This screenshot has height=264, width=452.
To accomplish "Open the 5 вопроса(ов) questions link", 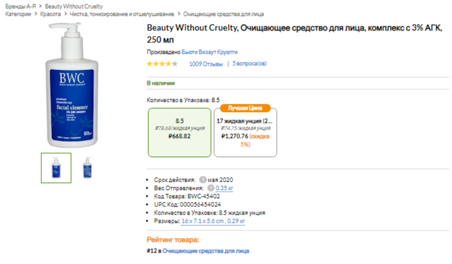I will [x=249, y=63].
